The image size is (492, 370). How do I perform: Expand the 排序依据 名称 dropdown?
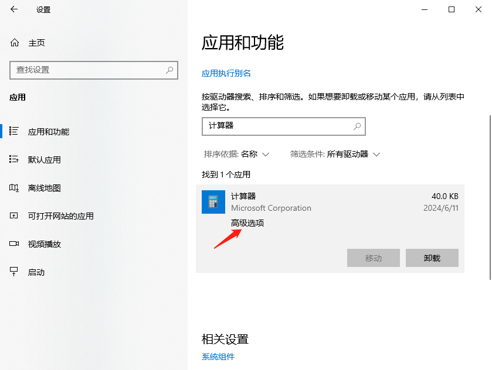pos(236,154)
